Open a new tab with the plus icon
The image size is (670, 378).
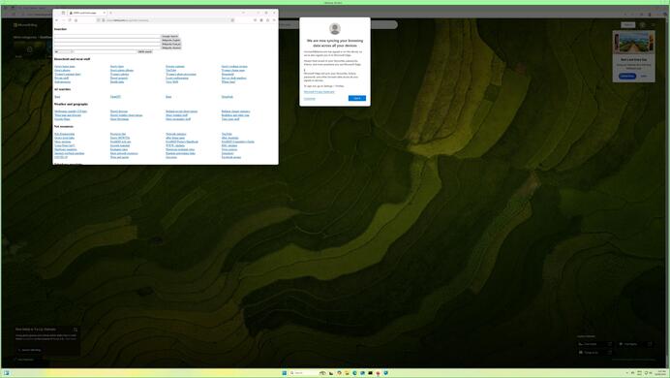coord(110,13)
